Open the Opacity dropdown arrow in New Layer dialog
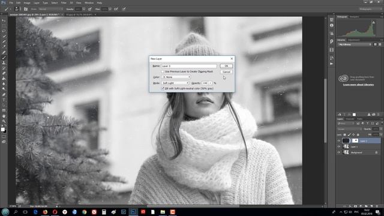Screen dimensions: 384x216 210,83
